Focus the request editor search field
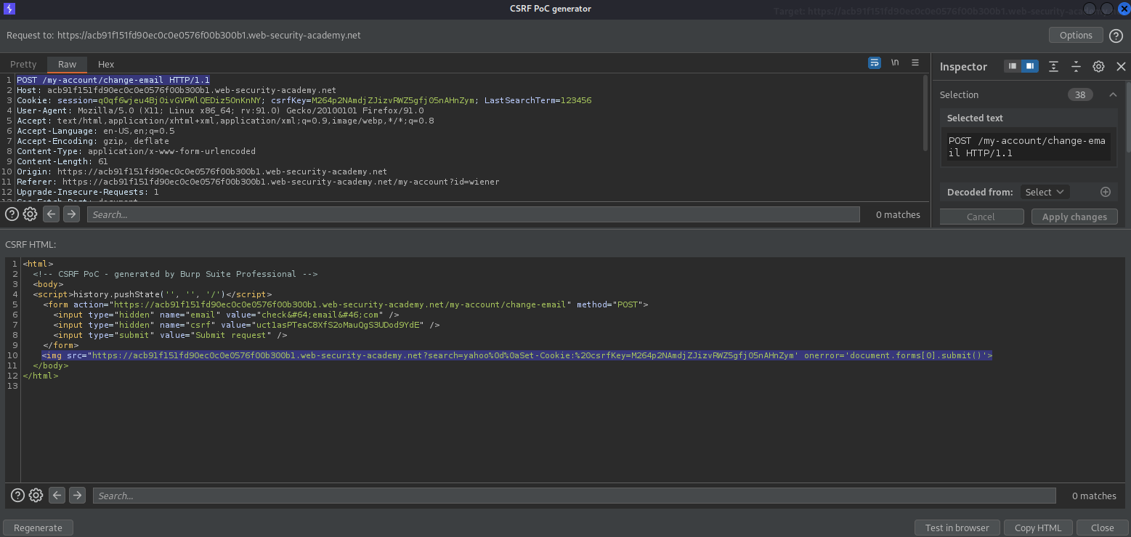Viewport: 1131px width, 537px height. [x=473, y=214]
